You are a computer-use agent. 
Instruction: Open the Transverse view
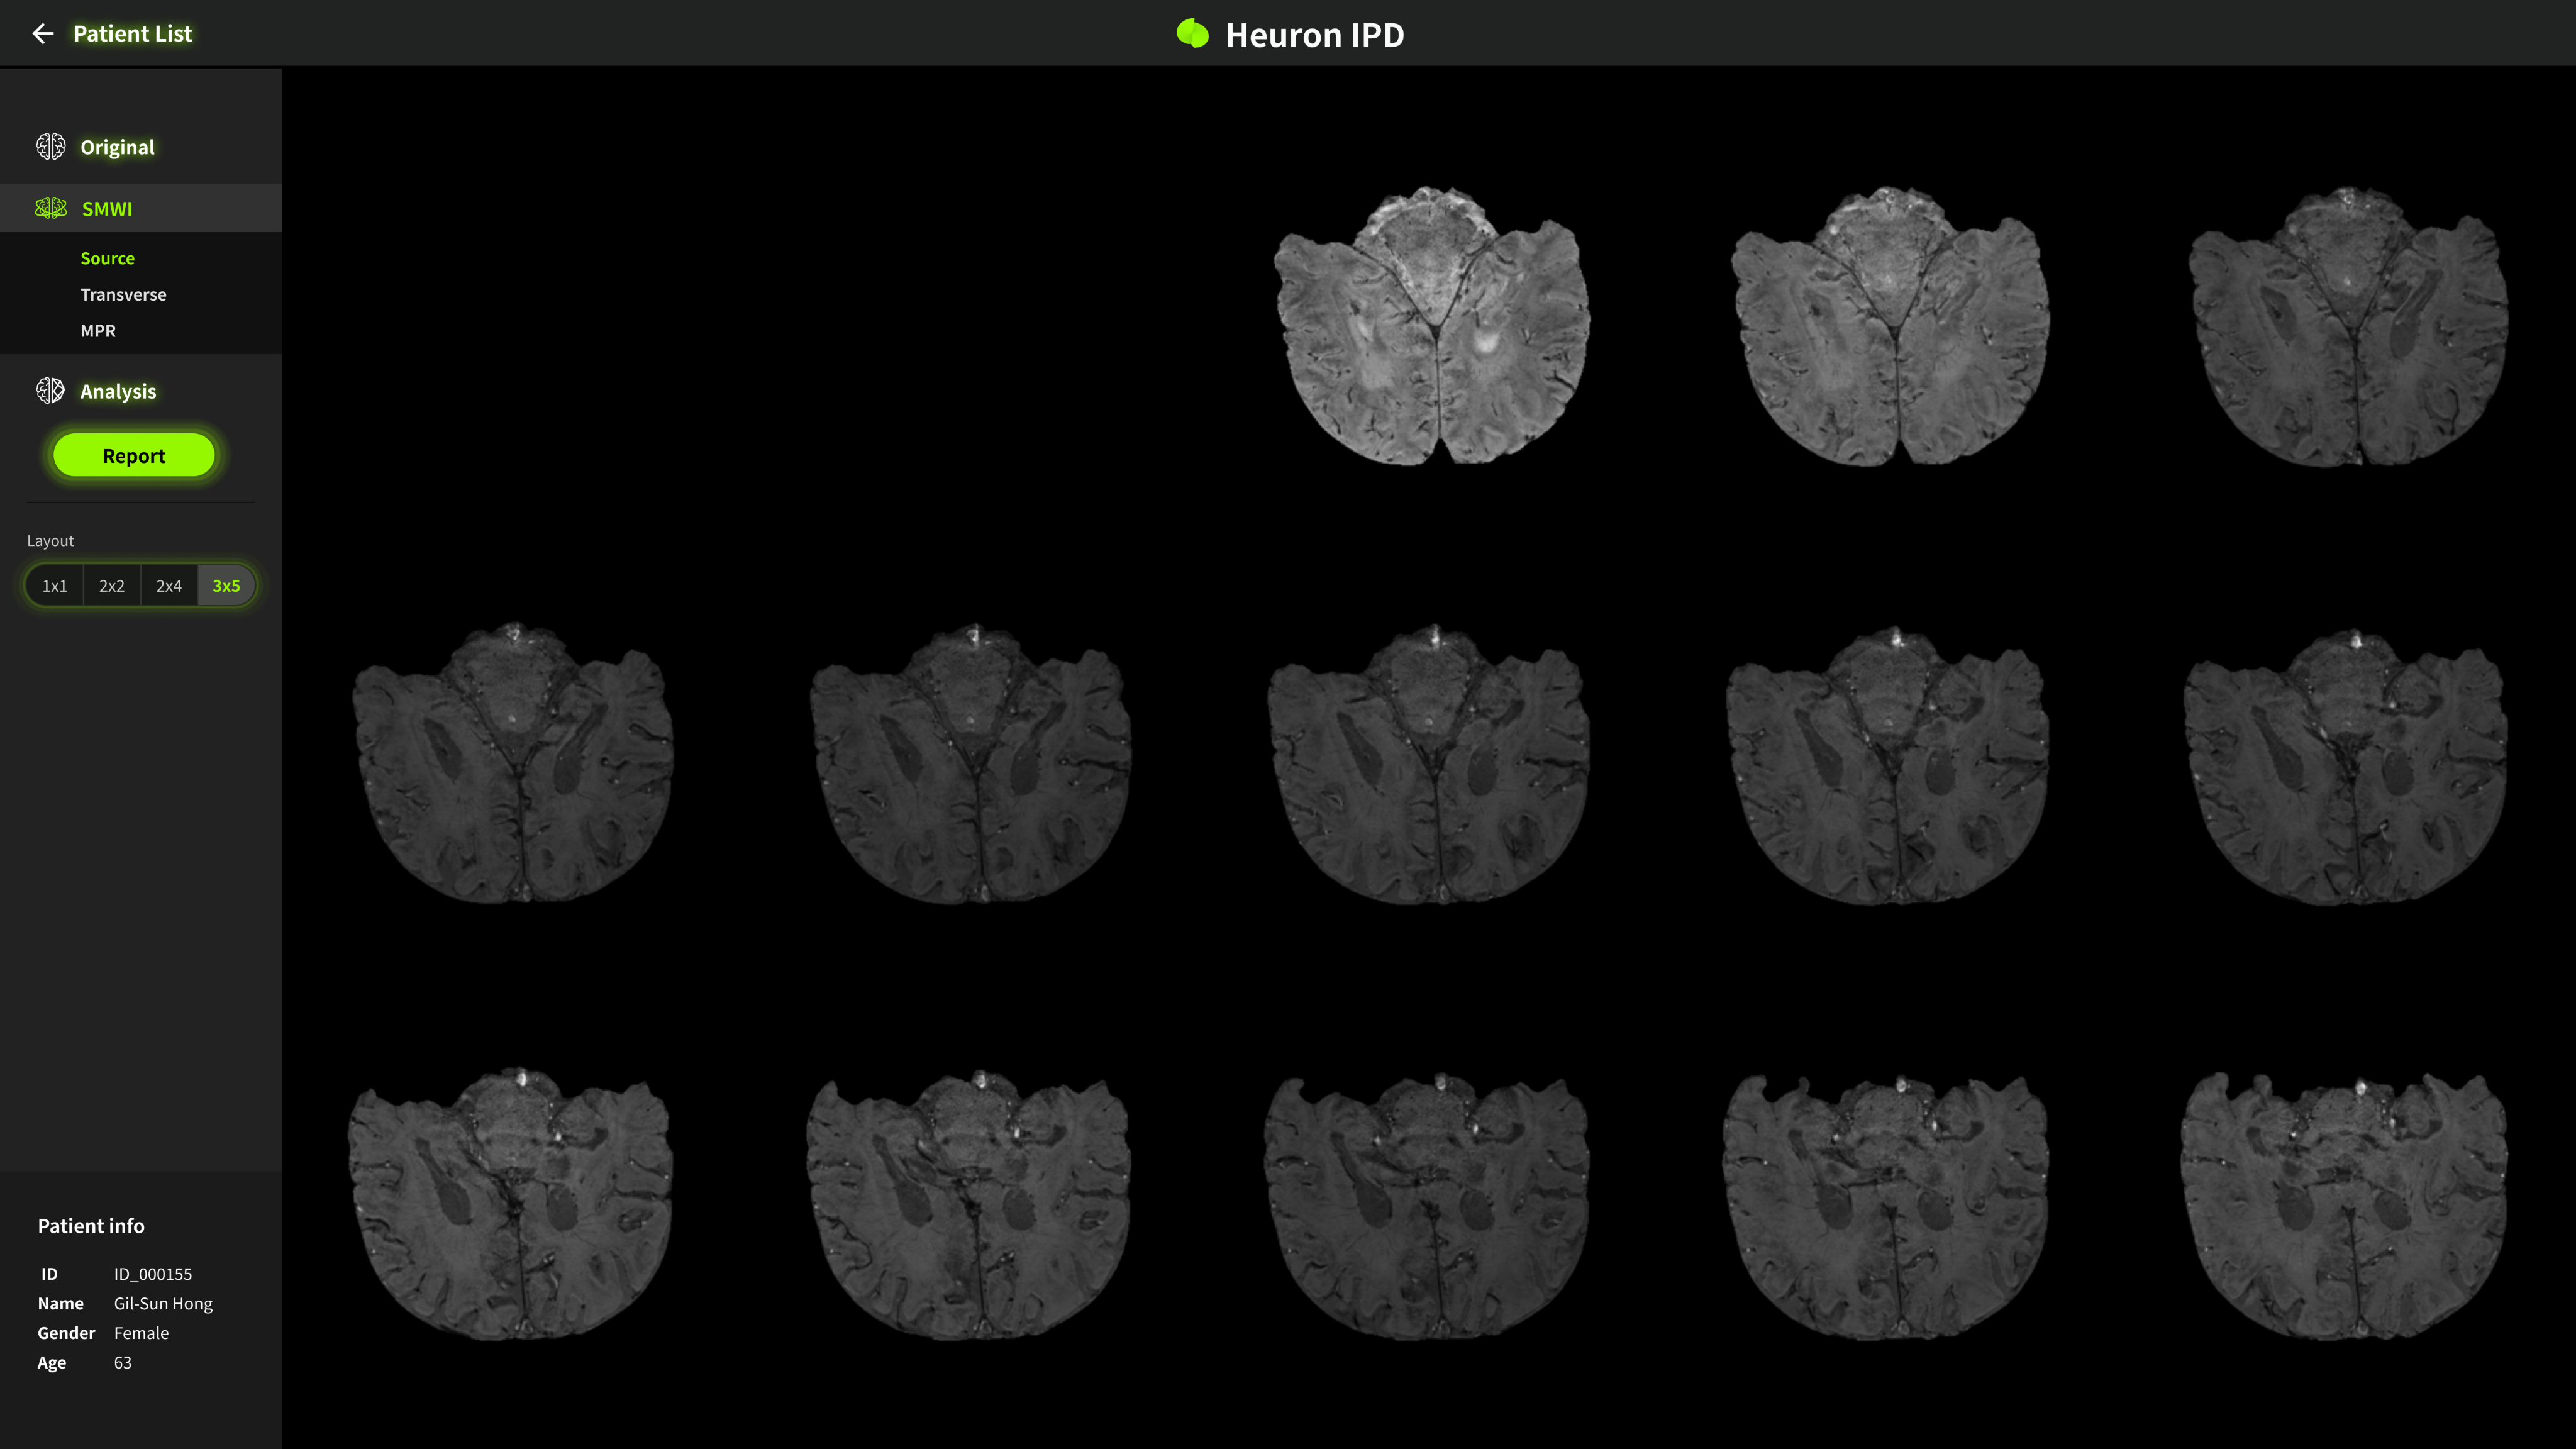click(123, 295)
